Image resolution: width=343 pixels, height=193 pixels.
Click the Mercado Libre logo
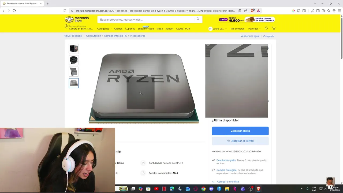(x=77, y=19)
